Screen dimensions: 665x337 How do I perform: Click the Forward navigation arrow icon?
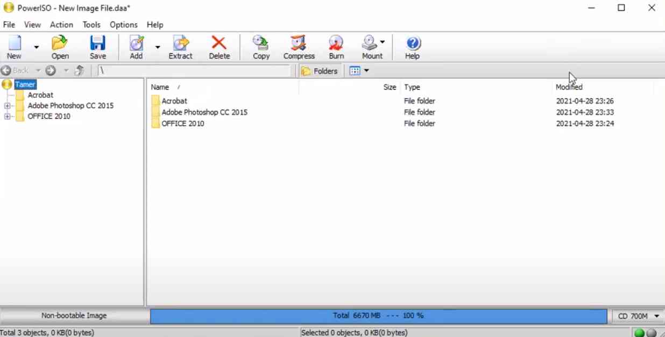pos(51,70)
